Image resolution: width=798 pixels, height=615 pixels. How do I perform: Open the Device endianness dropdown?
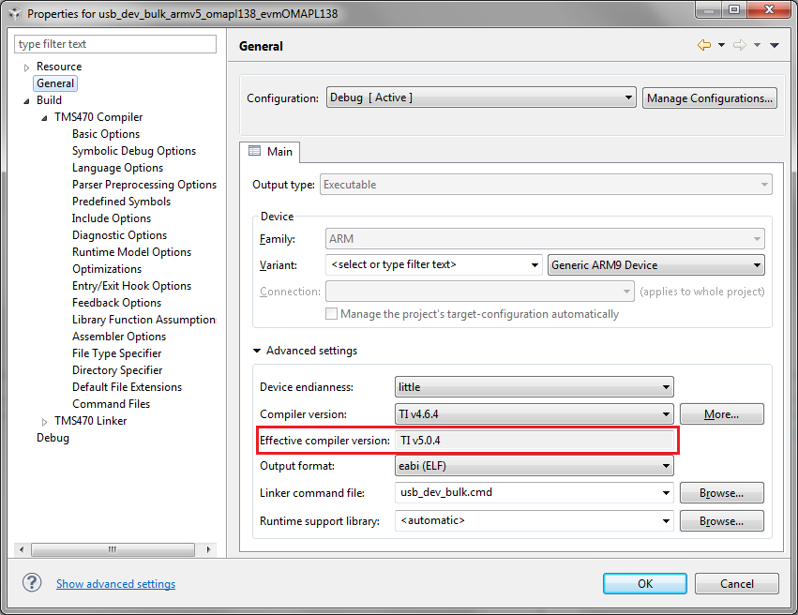667,386
